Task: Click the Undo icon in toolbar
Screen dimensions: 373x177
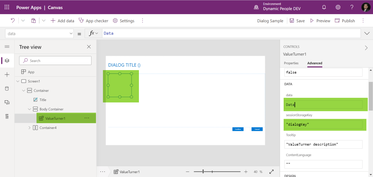Action: point(13,21)
